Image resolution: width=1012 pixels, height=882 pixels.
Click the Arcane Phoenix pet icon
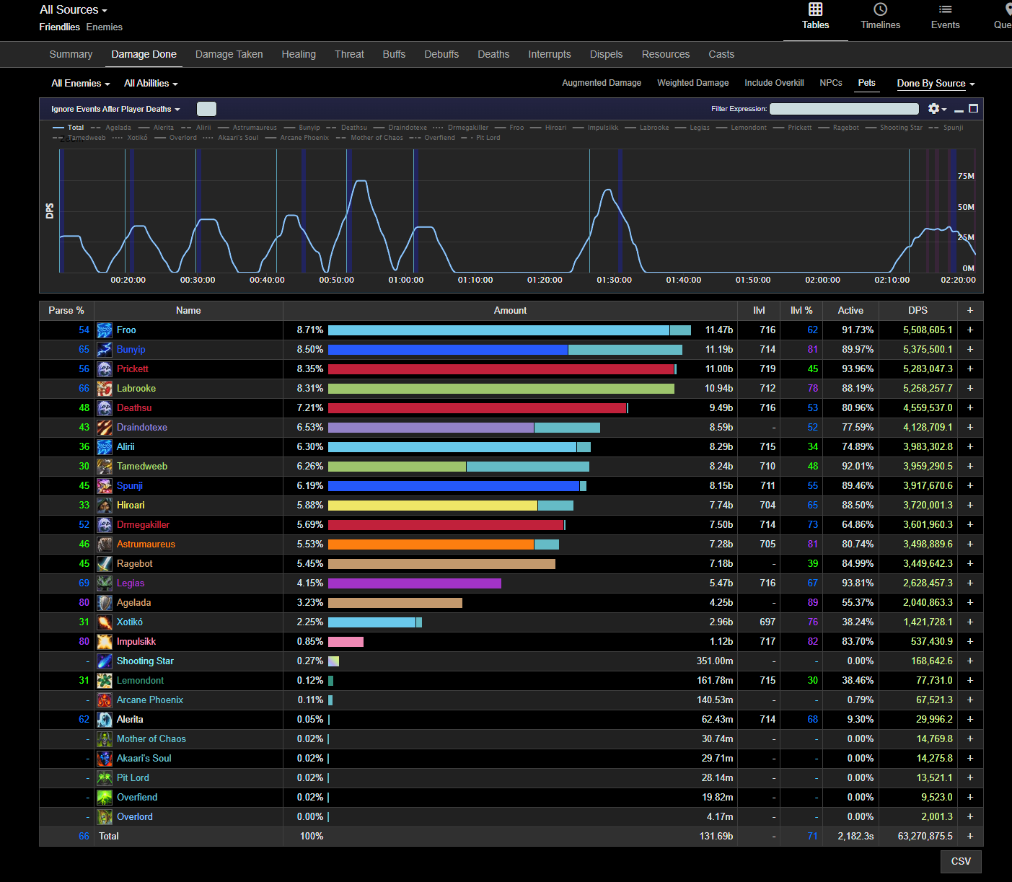coord(105,700)
